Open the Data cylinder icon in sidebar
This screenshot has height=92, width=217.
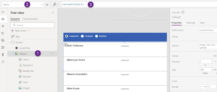pos(3,33)
